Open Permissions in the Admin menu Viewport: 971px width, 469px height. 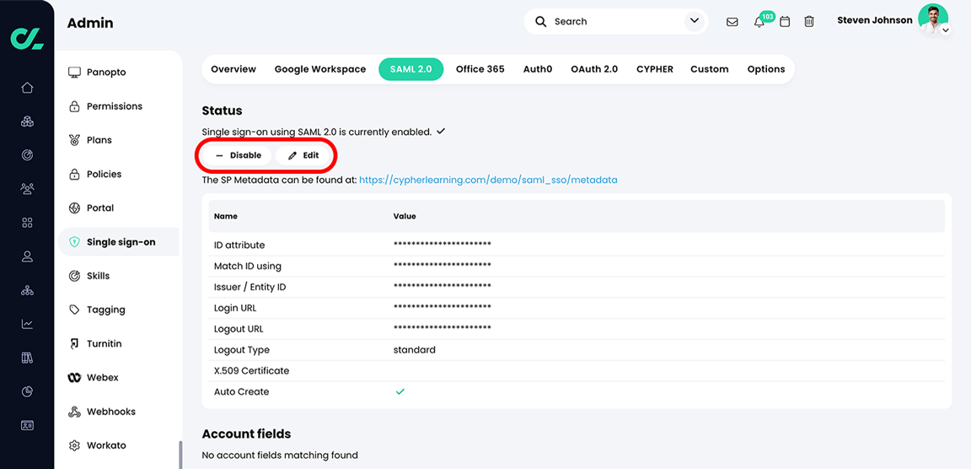click(x=114, y=106)
